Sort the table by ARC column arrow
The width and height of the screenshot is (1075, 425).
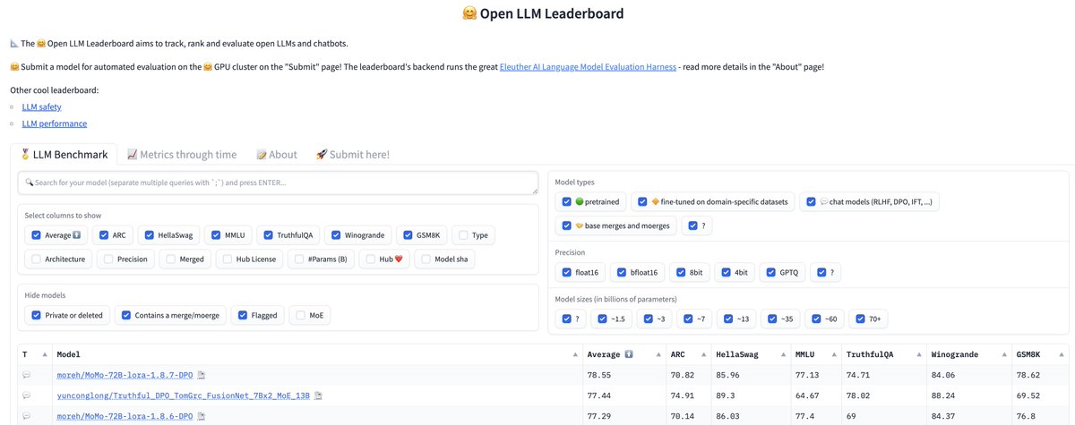tap(705, 354)
